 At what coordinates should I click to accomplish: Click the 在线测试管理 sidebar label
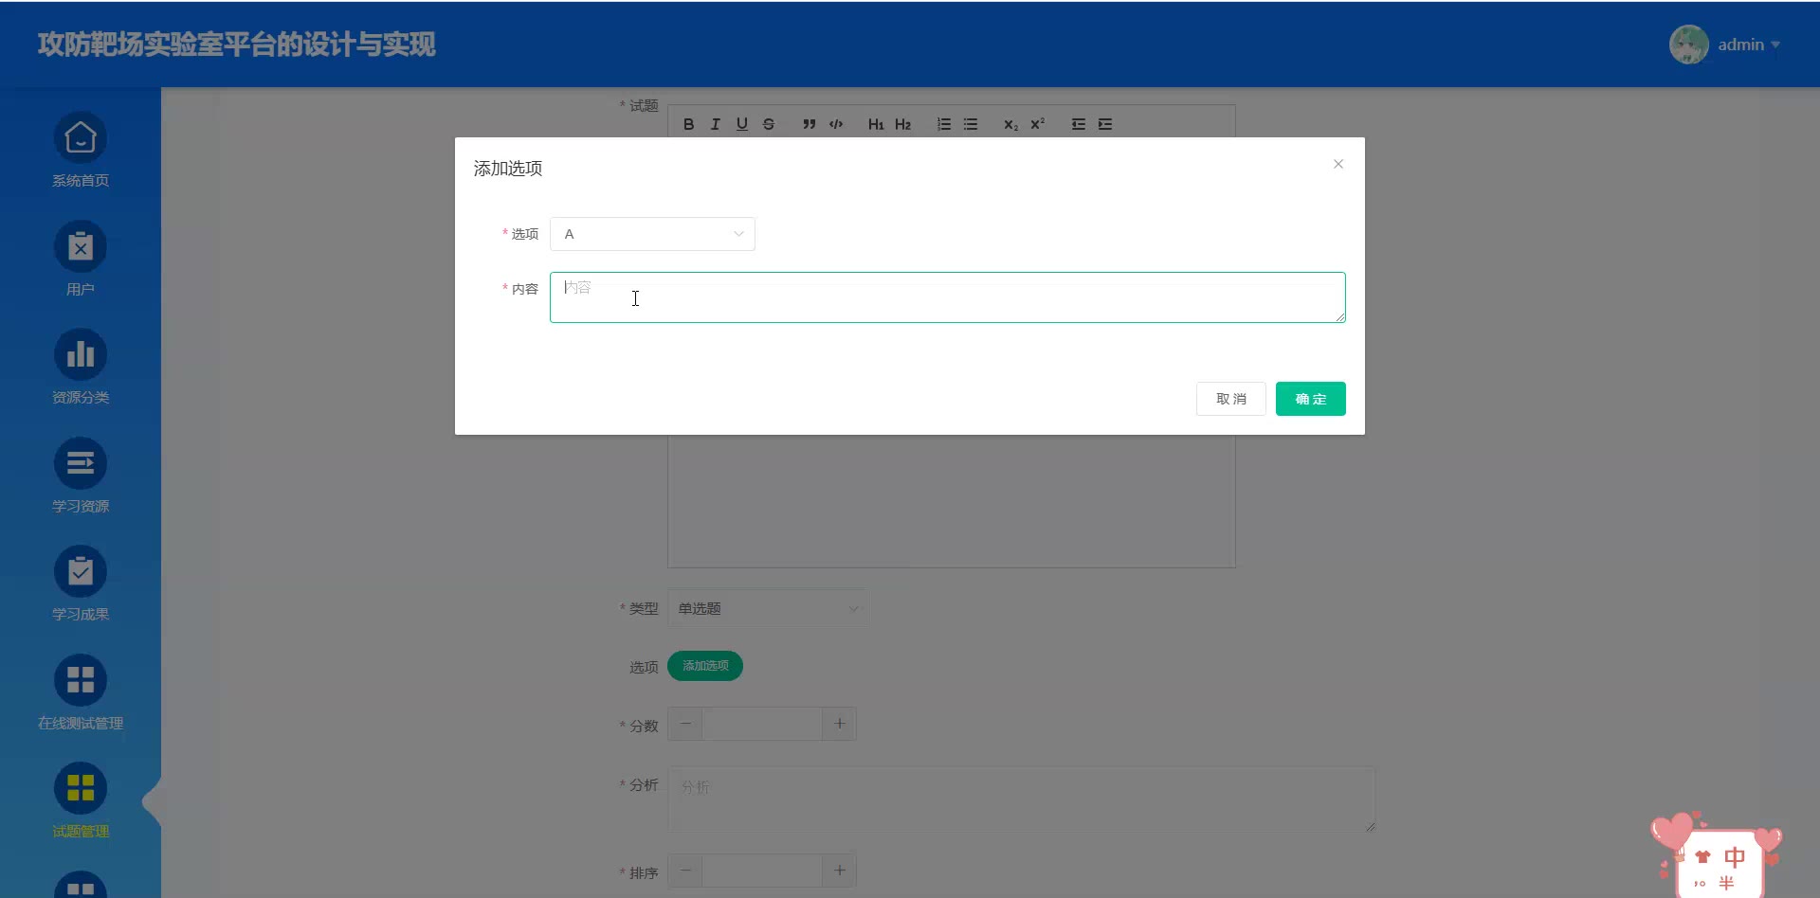pyautogui.click(x=81, y=723)
